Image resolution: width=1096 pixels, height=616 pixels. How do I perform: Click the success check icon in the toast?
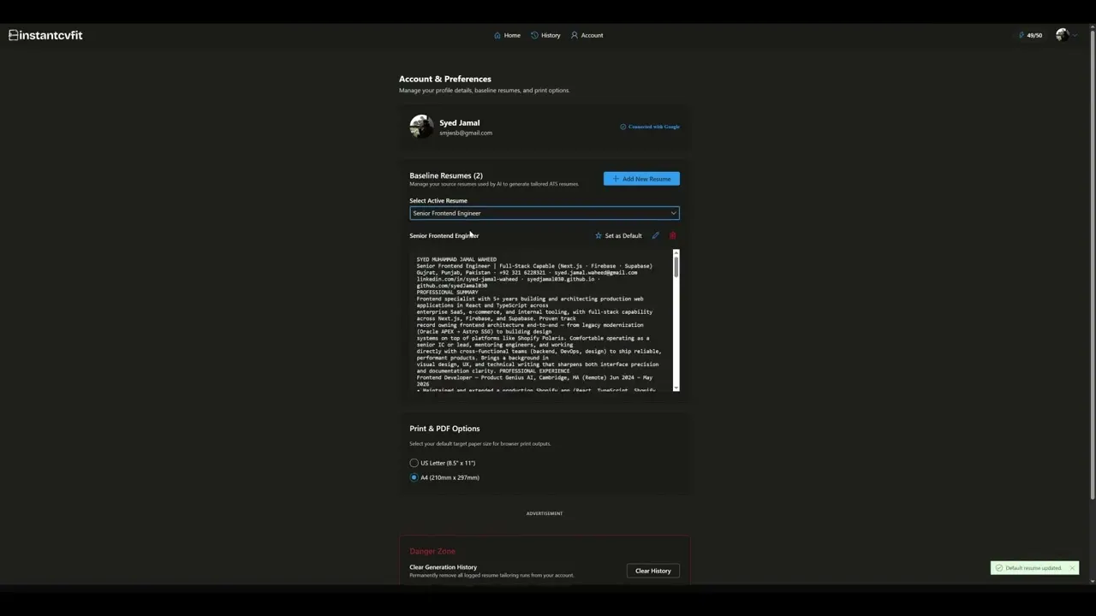(x=998, y=568)
